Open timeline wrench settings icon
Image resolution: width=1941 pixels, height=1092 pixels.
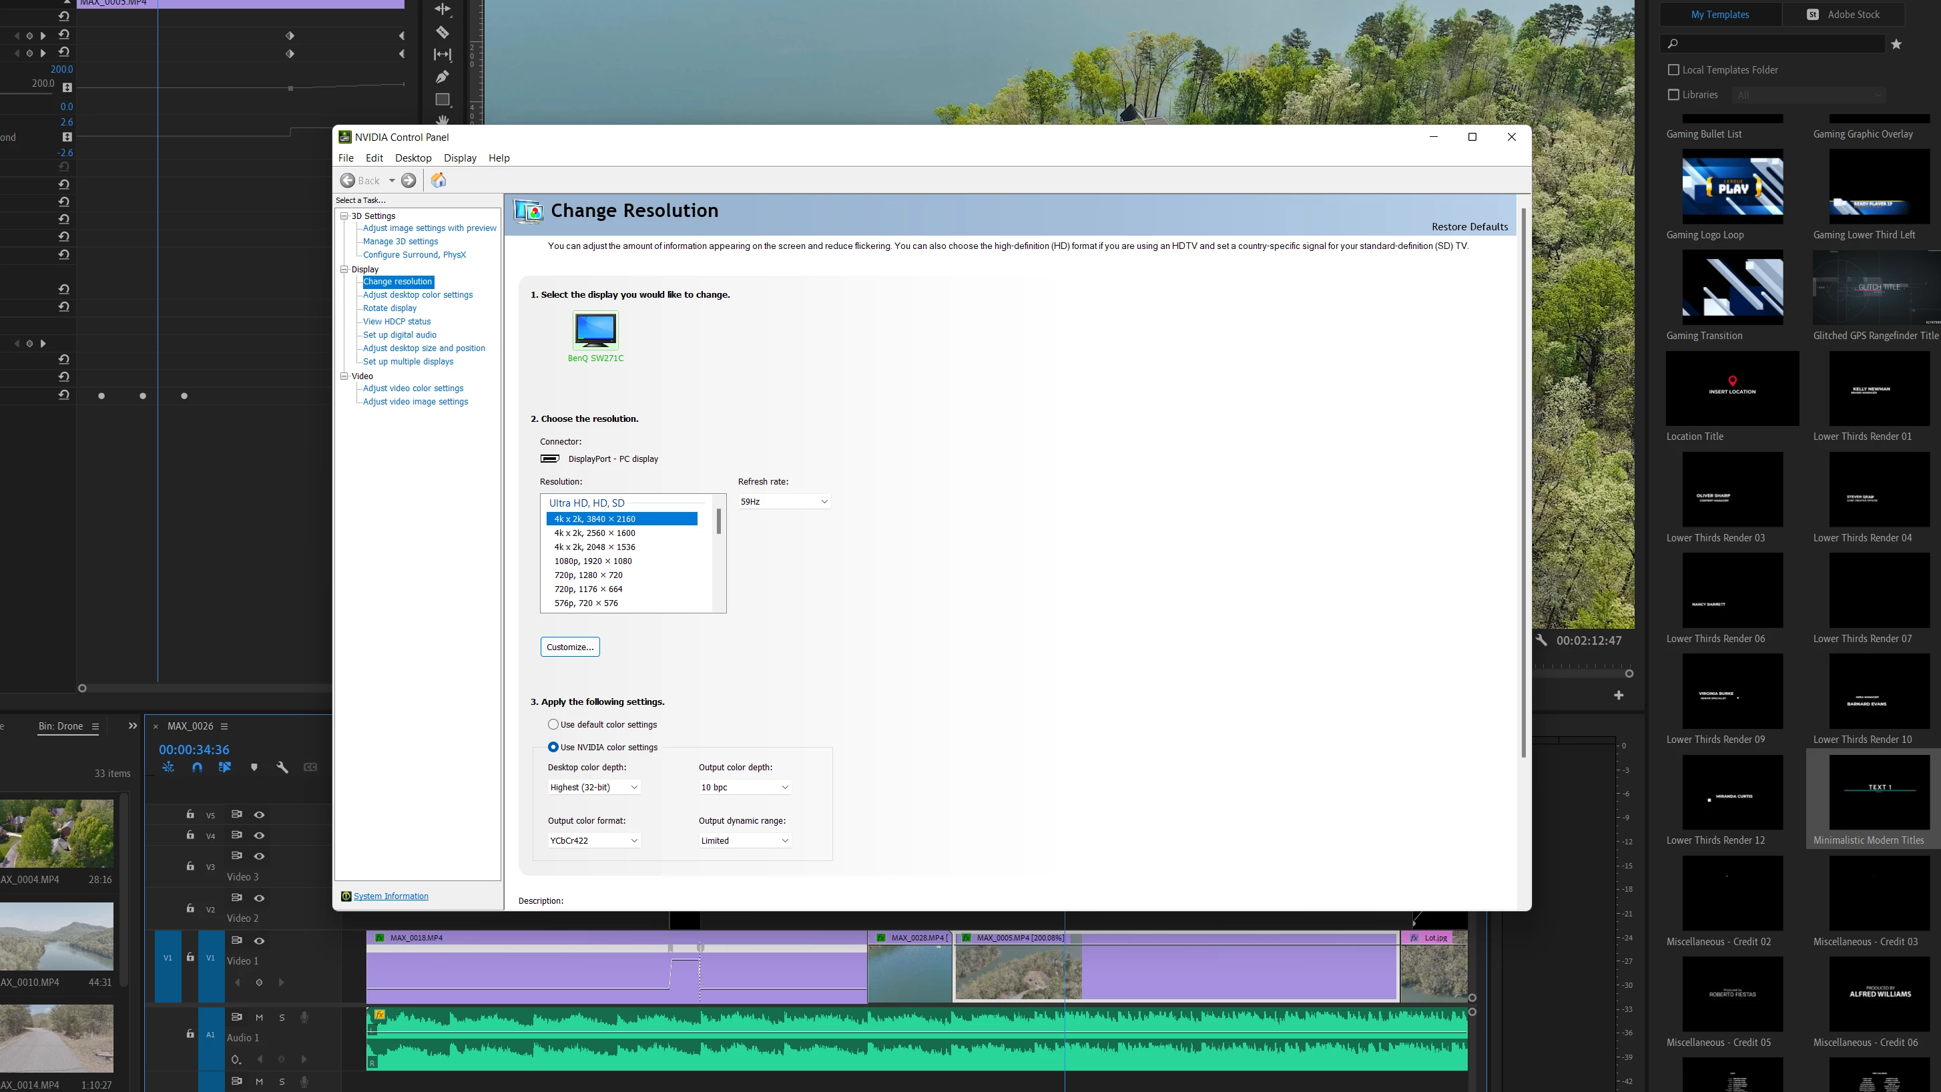[282, 767]
